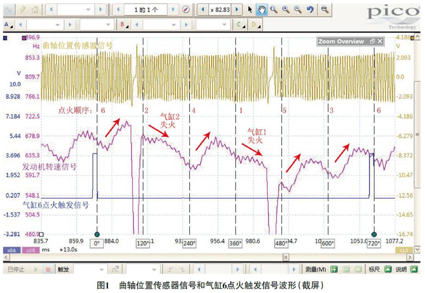The width and height of the screenshot is (425, 293).
Task: Click the zoom in magnifier icon
Action: click(286, 9)
